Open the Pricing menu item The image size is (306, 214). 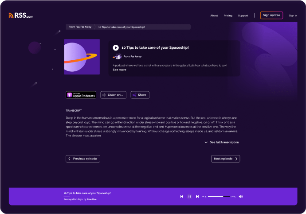coord(228,16)
